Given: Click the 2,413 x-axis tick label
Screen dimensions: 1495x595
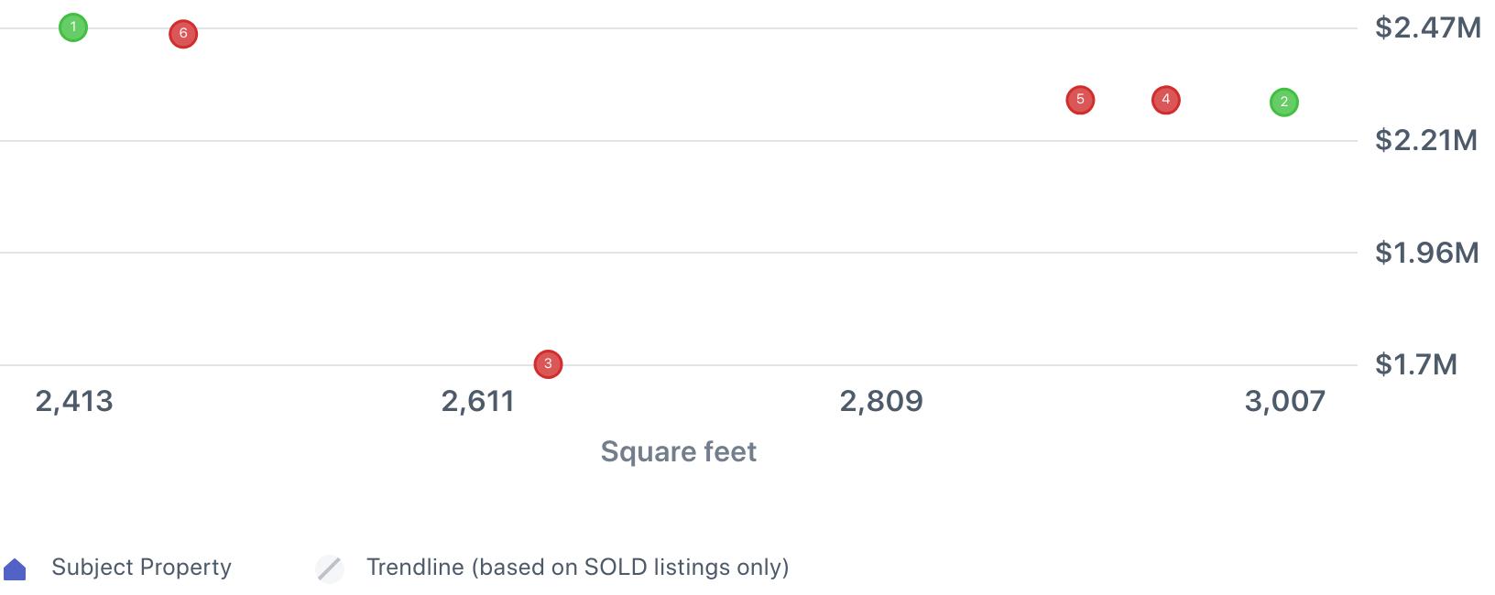Looking at the screenshot, I should coord(74,401).
